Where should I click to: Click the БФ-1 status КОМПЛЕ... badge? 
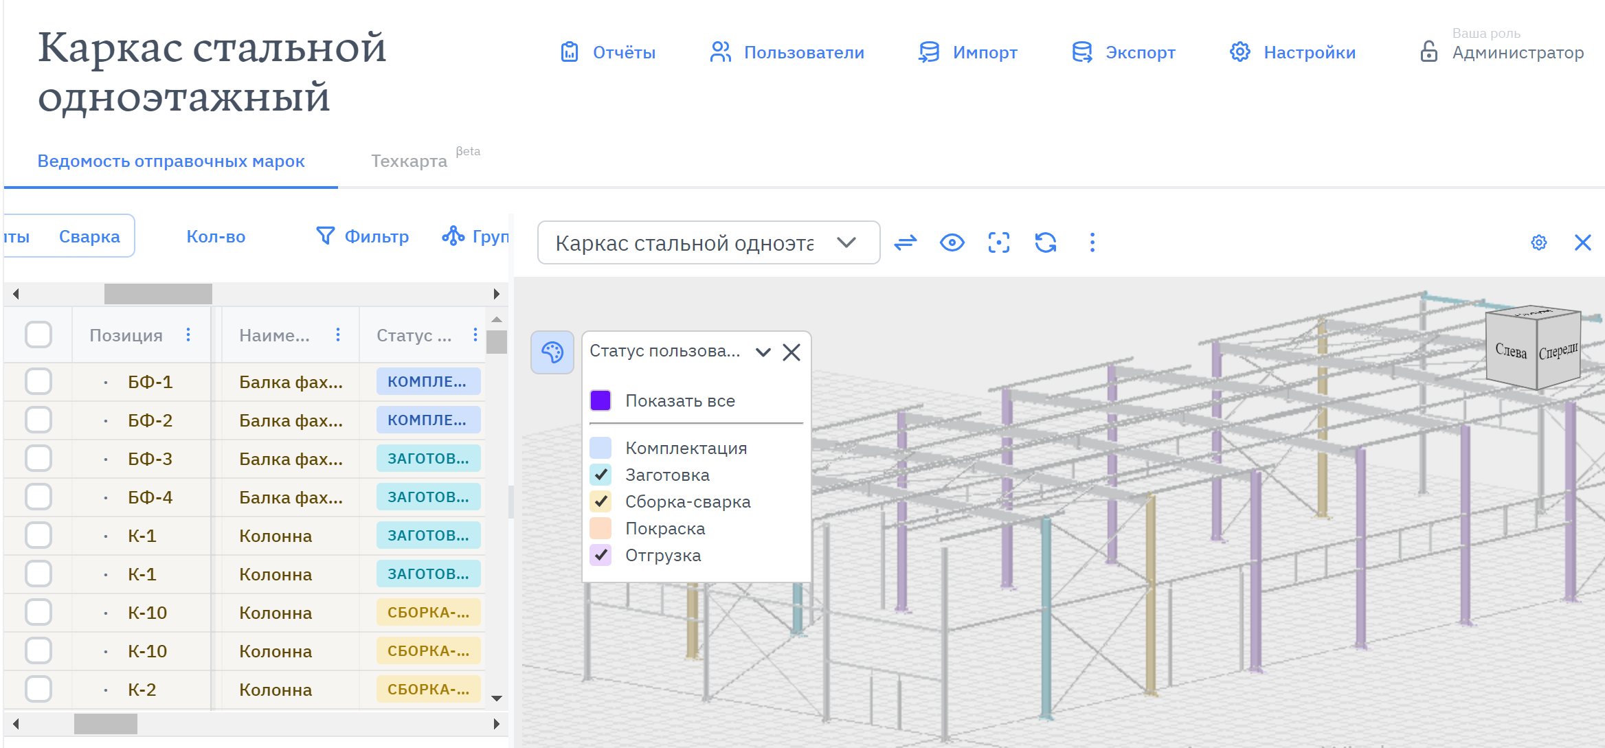(428, 381)
